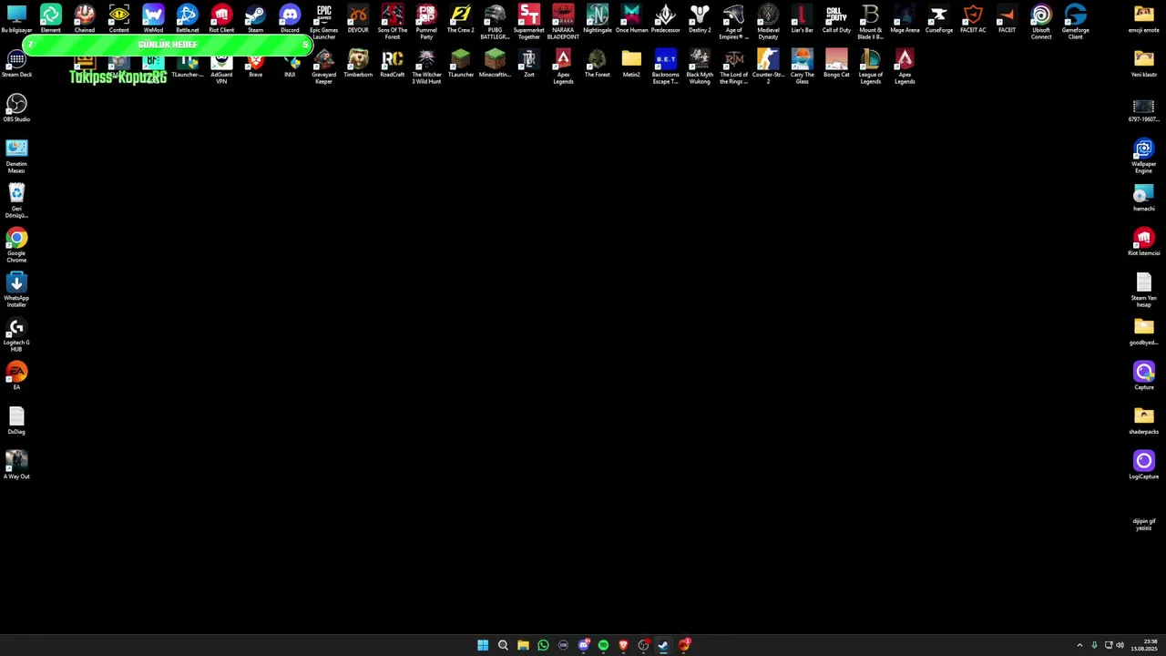Select The Crew 2 icon
The height and width of the screenshot is (656, 1166).
coord(460,19)
